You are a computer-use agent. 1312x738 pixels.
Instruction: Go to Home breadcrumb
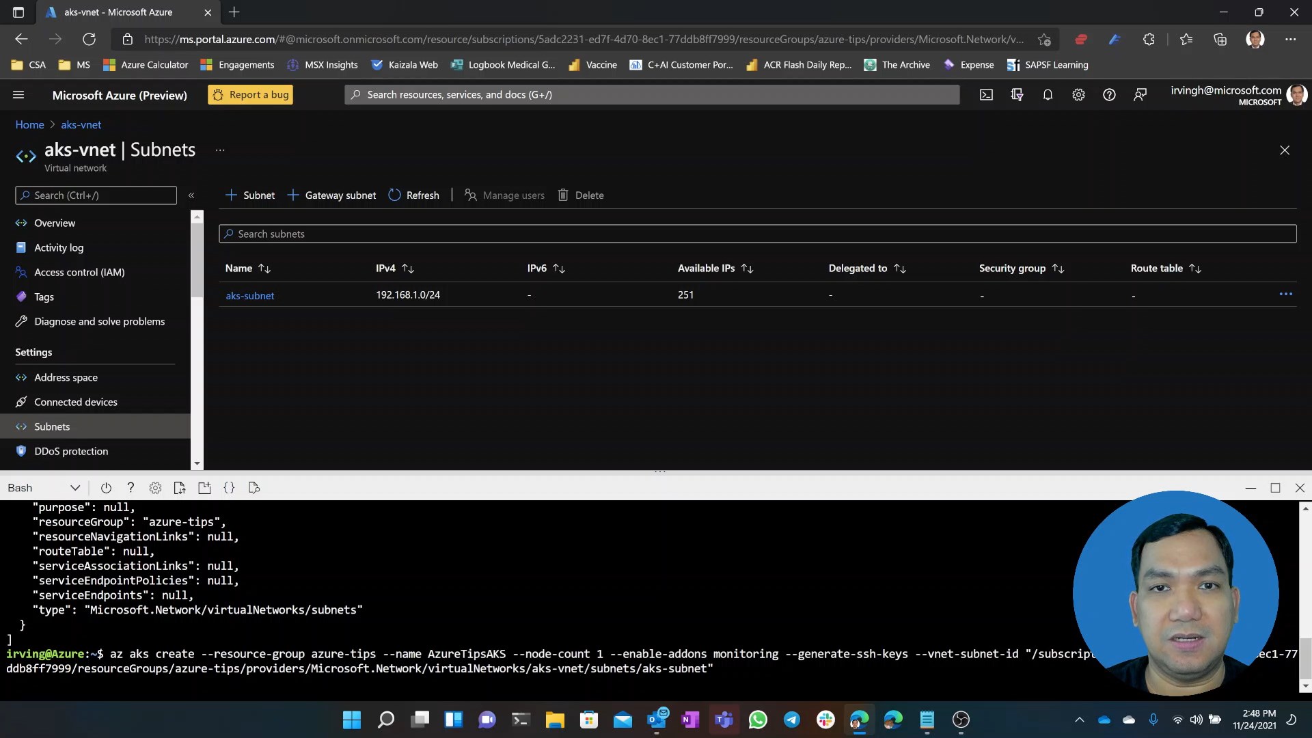click(29, 125)
